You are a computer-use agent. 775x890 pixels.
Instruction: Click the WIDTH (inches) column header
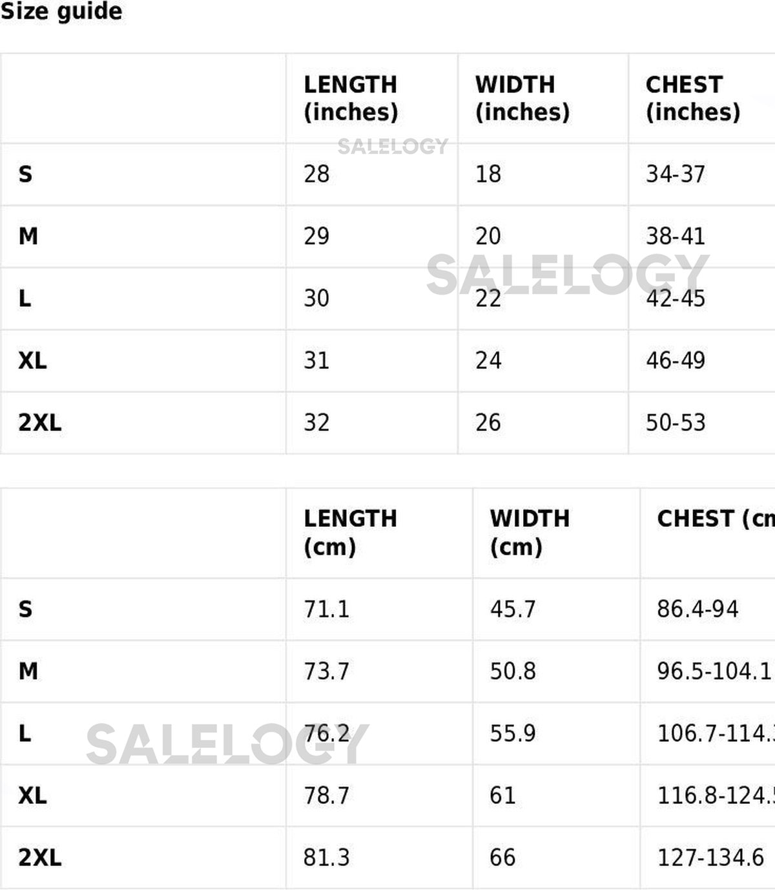coord(522,98)
